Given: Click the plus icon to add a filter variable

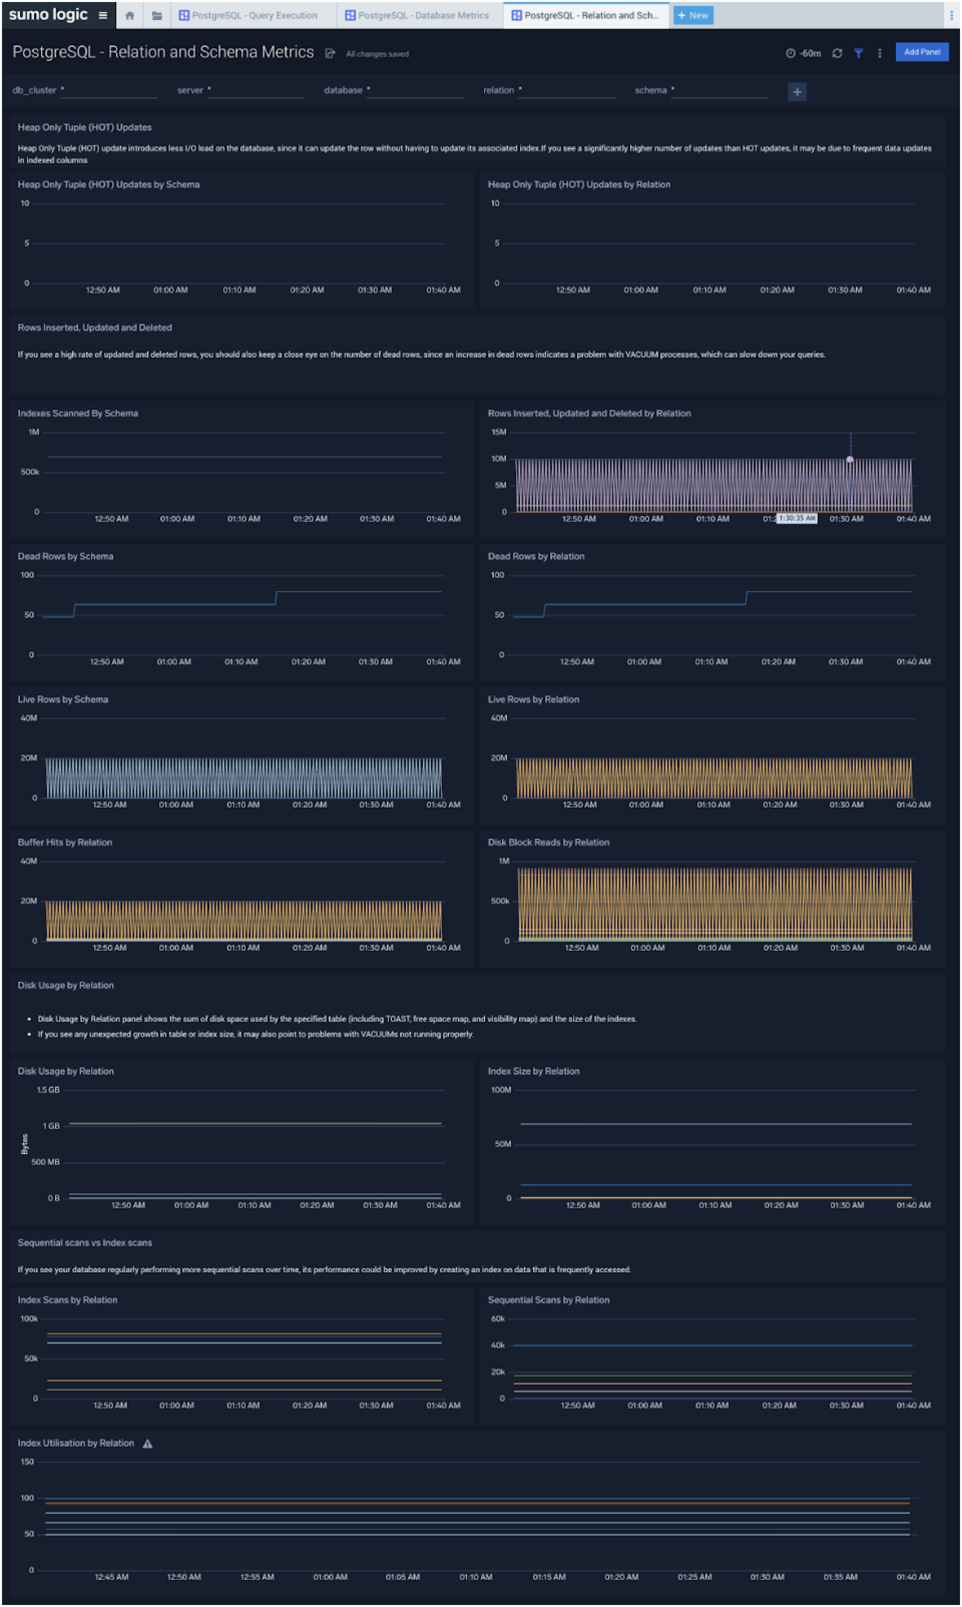Looking at the screenshot, I should 797,91.
